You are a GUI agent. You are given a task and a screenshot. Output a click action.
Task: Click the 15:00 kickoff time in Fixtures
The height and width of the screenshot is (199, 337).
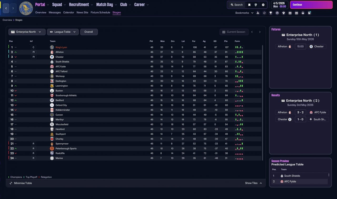(x=300, y=47)
